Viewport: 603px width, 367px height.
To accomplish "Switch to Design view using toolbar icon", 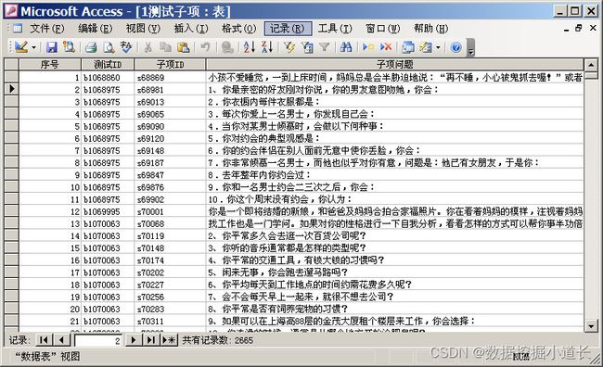I will [20, 47].
